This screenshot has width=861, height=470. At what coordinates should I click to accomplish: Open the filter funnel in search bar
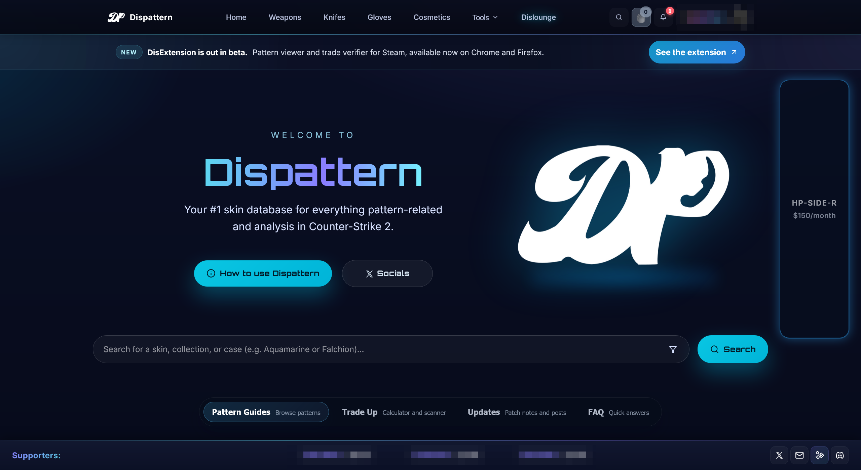[673, 349]
